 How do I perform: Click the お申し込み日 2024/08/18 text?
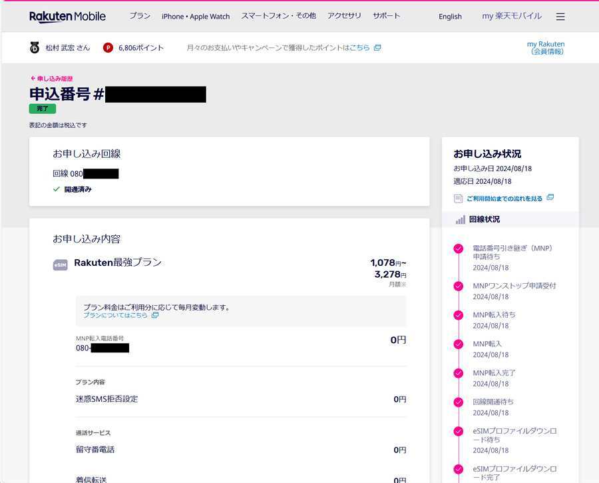pyautogui.click(x=493, y=169)
